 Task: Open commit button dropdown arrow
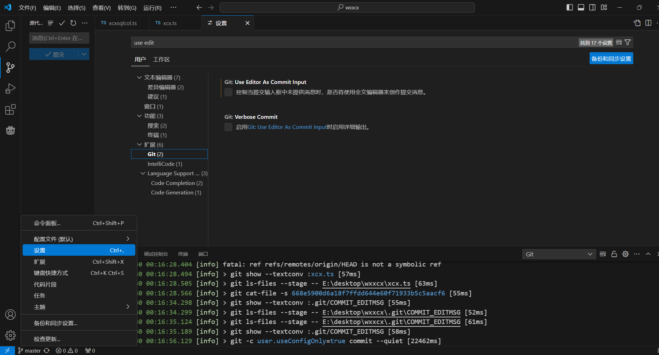(x=84, y=54)
